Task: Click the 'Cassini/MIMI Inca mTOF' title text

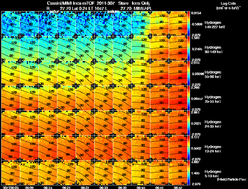Action: pos(71,3)
